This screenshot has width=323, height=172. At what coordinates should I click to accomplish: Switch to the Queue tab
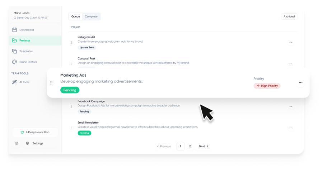pos(76,16)
